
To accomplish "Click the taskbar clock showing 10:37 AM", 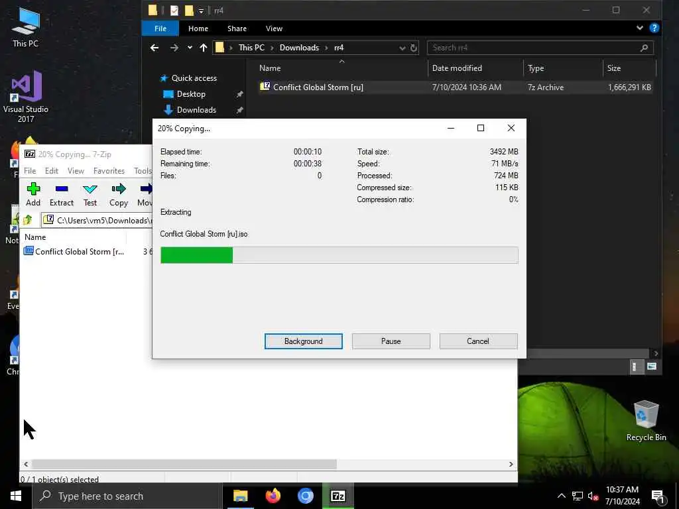I will [x=622, y=496].
